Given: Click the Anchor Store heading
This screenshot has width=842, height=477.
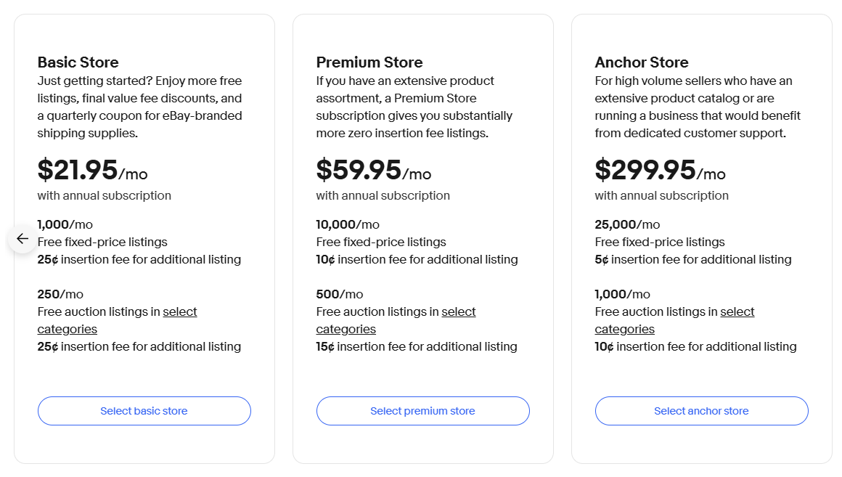Looking at the screenshot, I should [x=642, y=62].
